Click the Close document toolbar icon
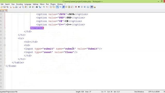Viewport: 165px width, 93px height. [11, 7]
